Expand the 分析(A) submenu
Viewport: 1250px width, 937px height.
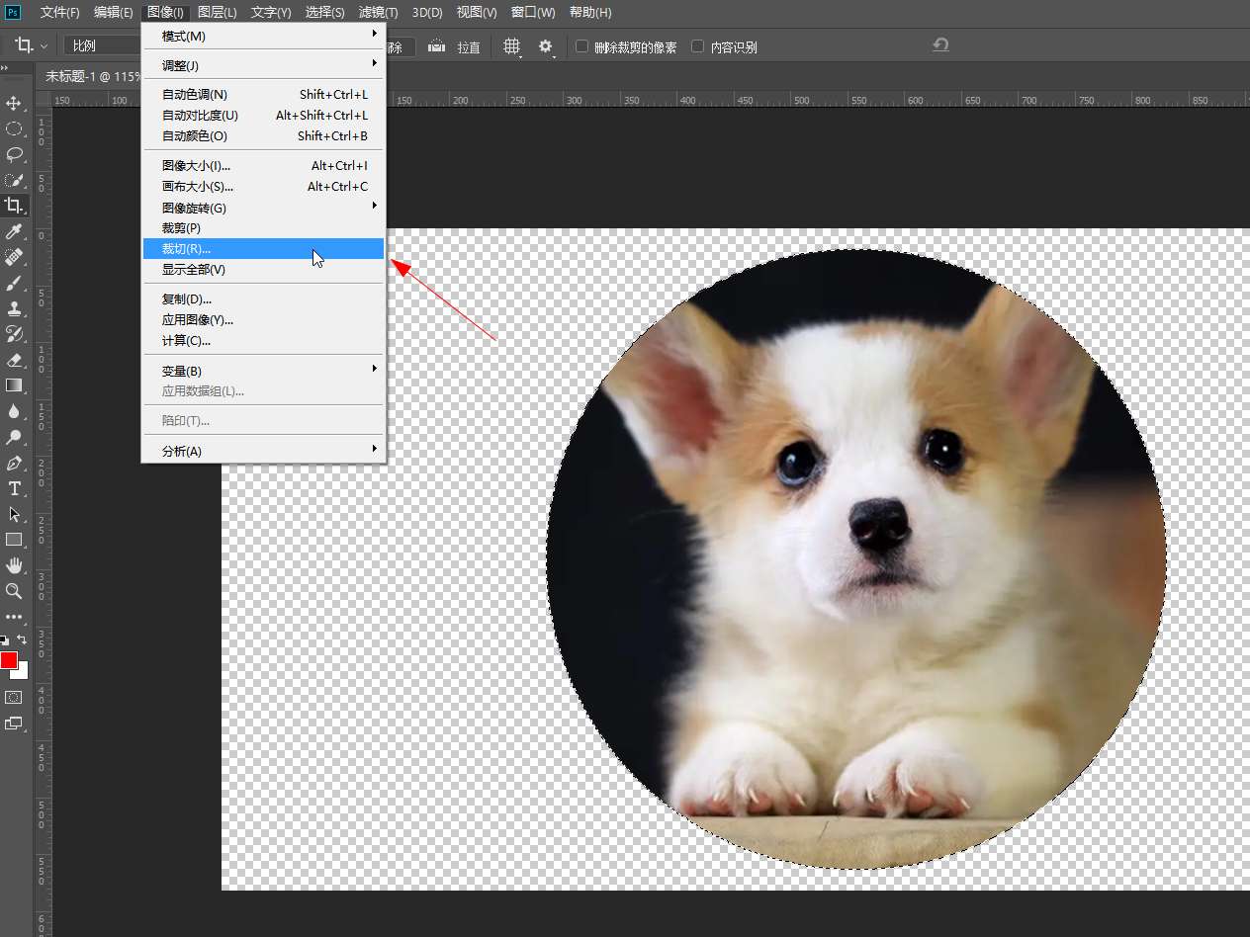pos(263,451)
